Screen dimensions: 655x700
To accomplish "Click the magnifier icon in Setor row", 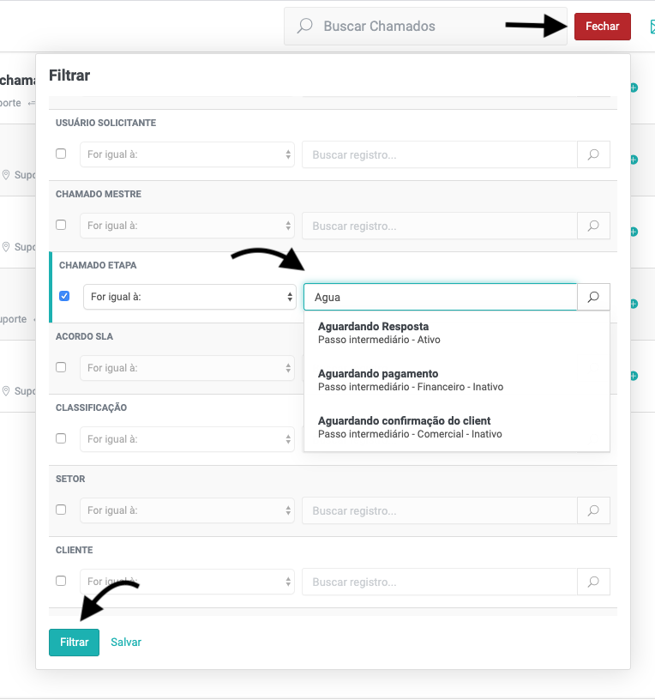I will coord(592,510).
